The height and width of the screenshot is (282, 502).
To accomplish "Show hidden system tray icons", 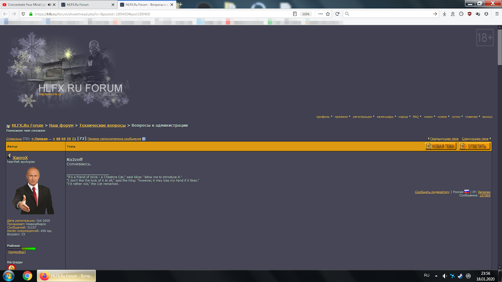I will pyautogui.click(x=437, y=276).
